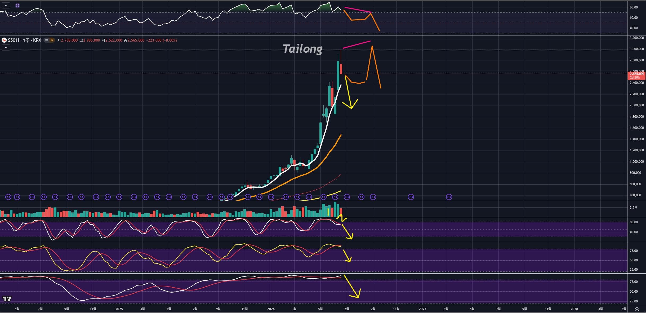Image resolution: width=646 pixels, height=313 pixels.
Task: Click the S501! · 1주 · KRX symbol title
Action: (24, 40)
